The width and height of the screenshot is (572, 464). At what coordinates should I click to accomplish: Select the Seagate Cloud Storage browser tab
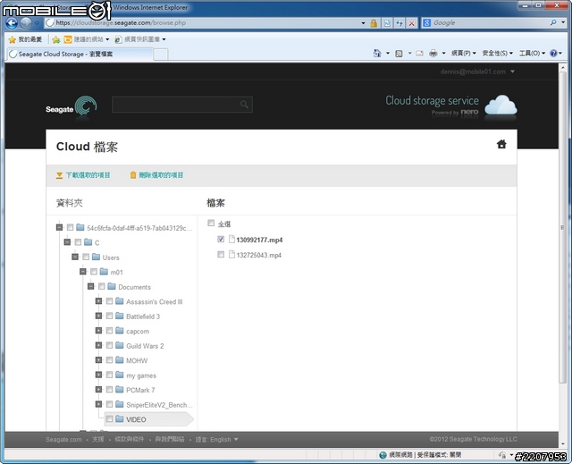coord(80,55)
